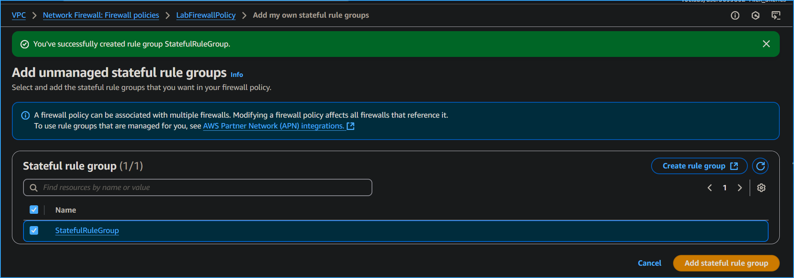The image size is (794, 278).
Task: Open table preferences with the gear icon
Action: coord(761,188)
